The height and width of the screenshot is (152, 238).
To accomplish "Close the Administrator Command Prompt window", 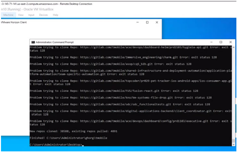I will coord(231,42).
